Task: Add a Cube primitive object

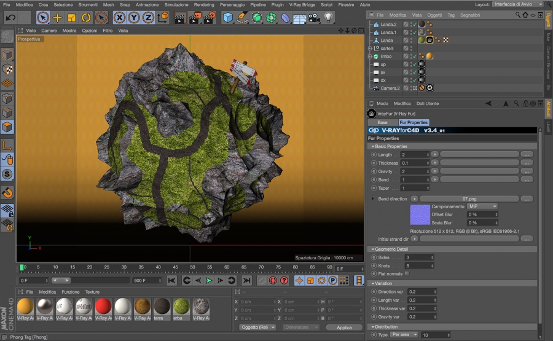Action: pos(228,18)
